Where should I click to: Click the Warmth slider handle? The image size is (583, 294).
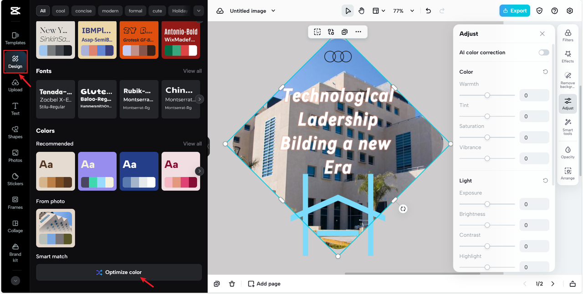click(487, 95)
